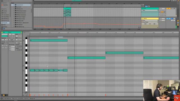Open the Sounds category in browser

[x=5, y=11]
